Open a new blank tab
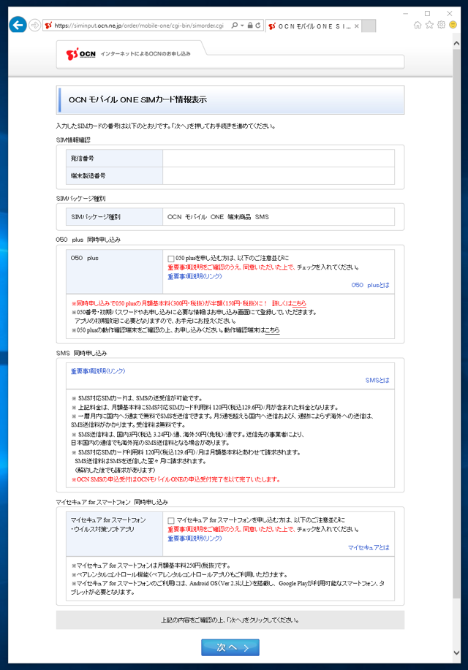This screenshot has height=670, width=468. point(369,26)
